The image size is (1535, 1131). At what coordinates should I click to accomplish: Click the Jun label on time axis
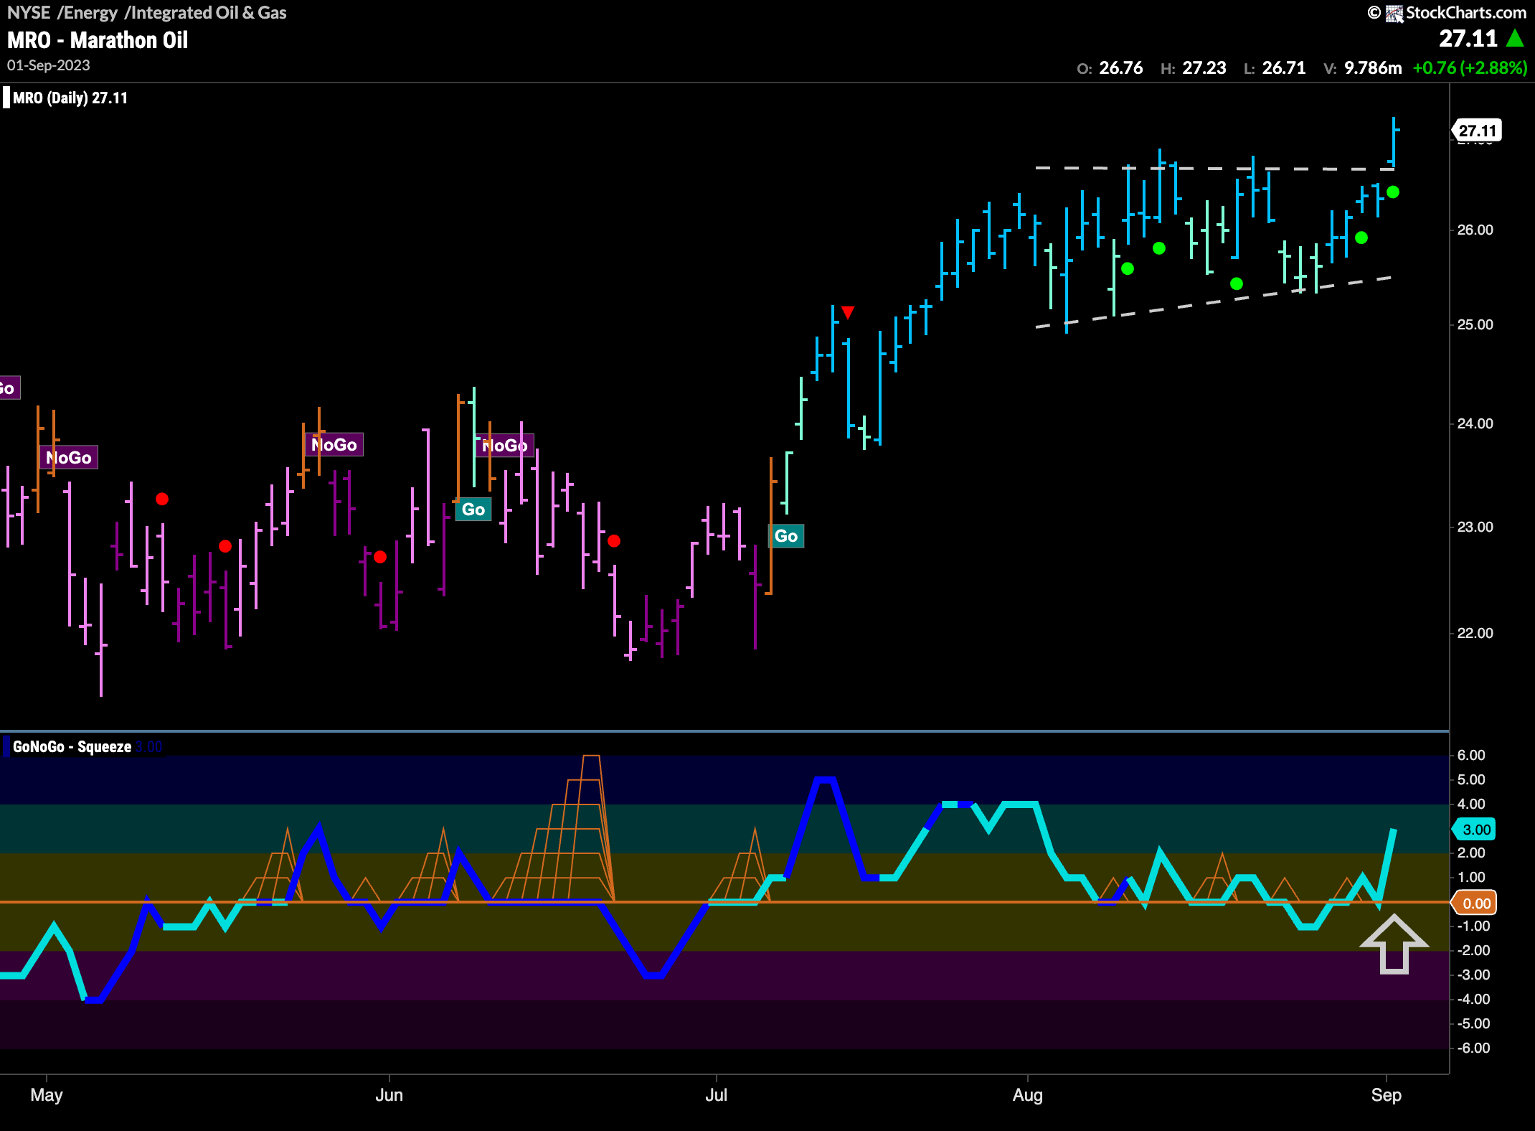click(389, 1095)
